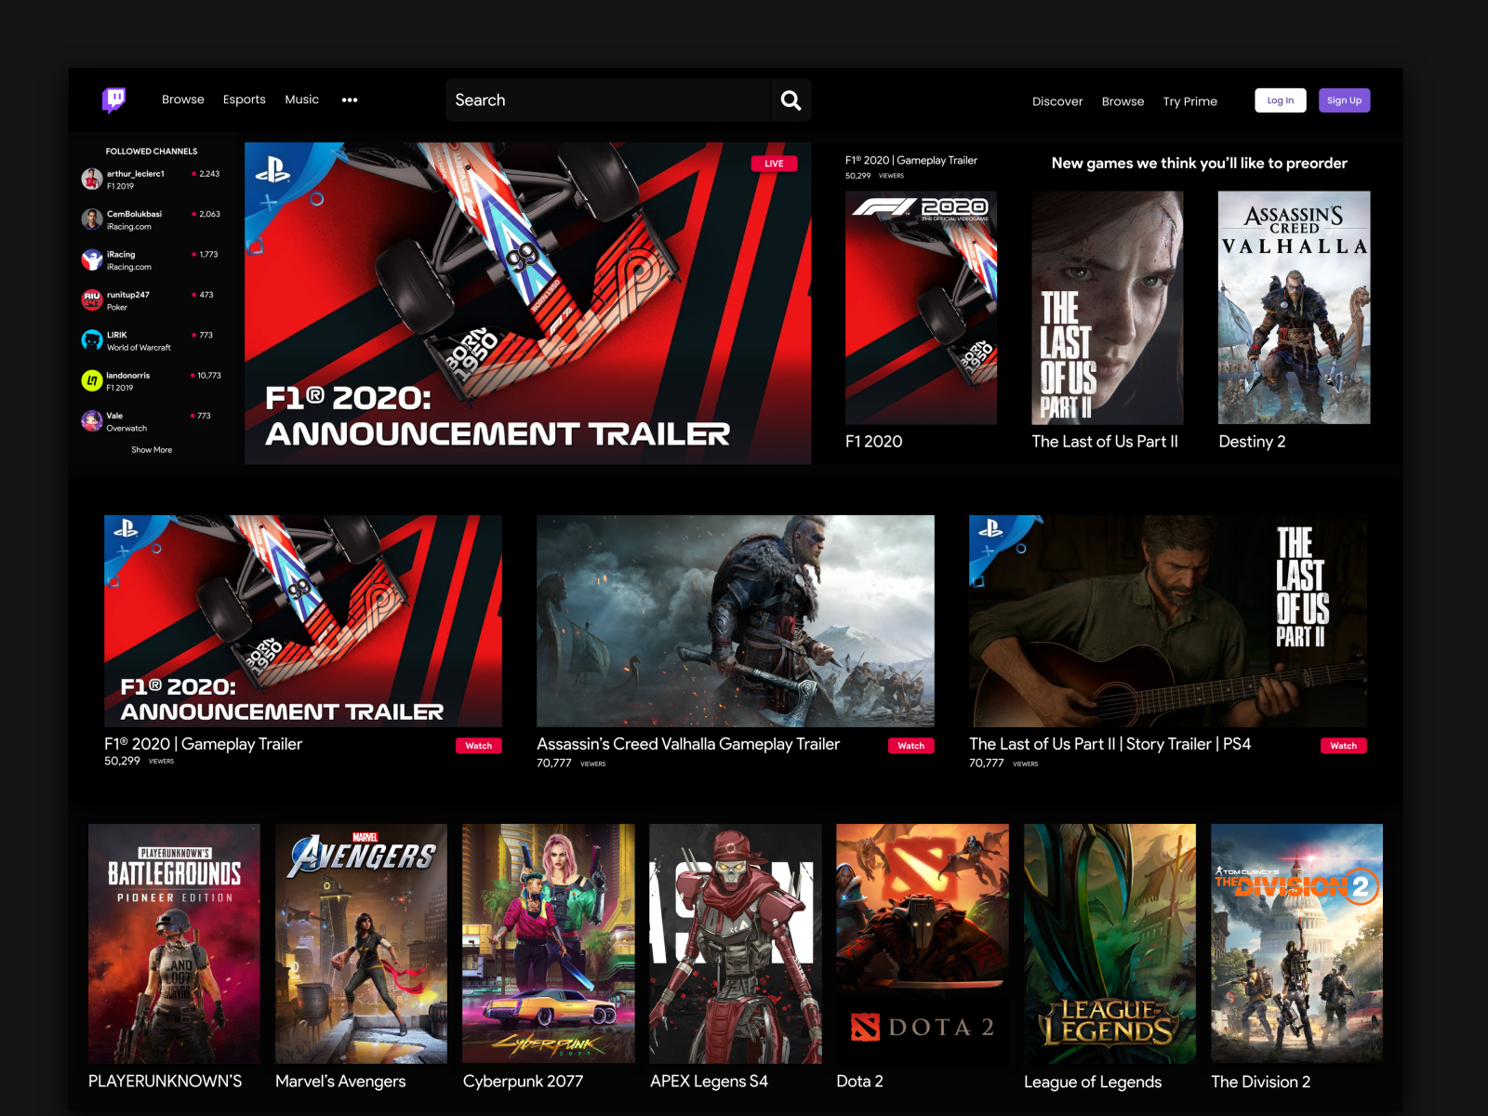Click 'League of Legends' game title text
The width and height of the screenshot is (1488, 1116).
[1093, 1083]
